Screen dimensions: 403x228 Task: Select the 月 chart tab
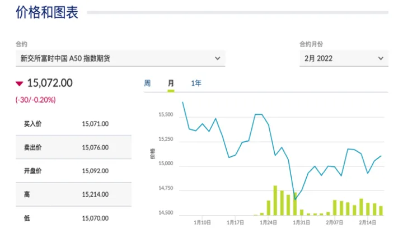pyautogui.click(x=171, y=83)
